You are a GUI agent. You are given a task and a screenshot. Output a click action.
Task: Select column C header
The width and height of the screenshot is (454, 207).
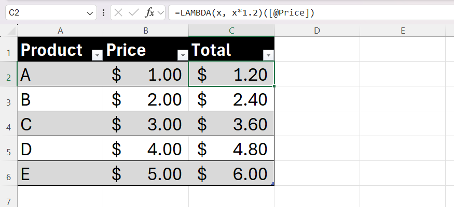[x=231, y=31]
